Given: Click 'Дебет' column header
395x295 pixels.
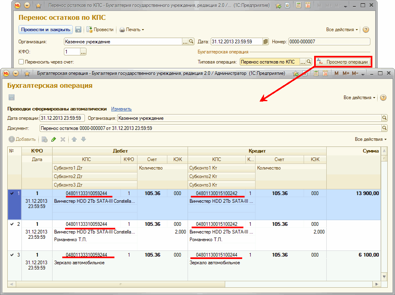Looking at the screenshot, I should click(120, 151).
